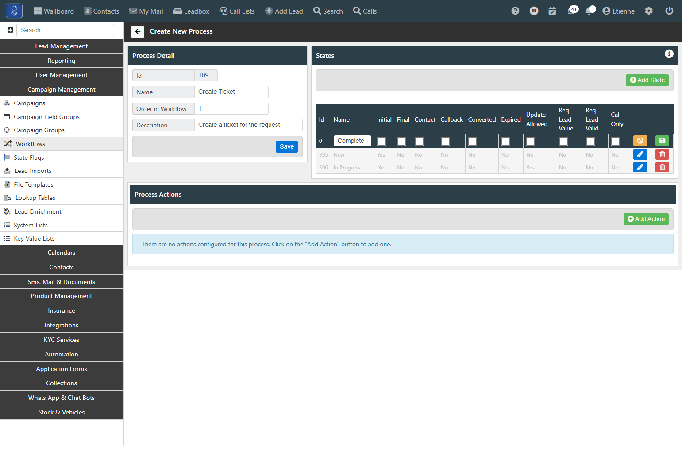Open the States info icon
Image resolution: width=682 pixels, height=456 pixels.
pos(669,54)
